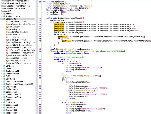Click the method icon beside getFilSha(File)
The image size is (151, 114).
click(x=7, y=45)
